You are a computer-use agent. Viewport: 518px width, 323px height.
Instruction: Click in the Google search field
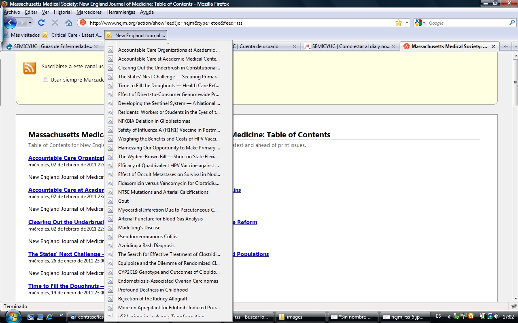click(467, 23)
